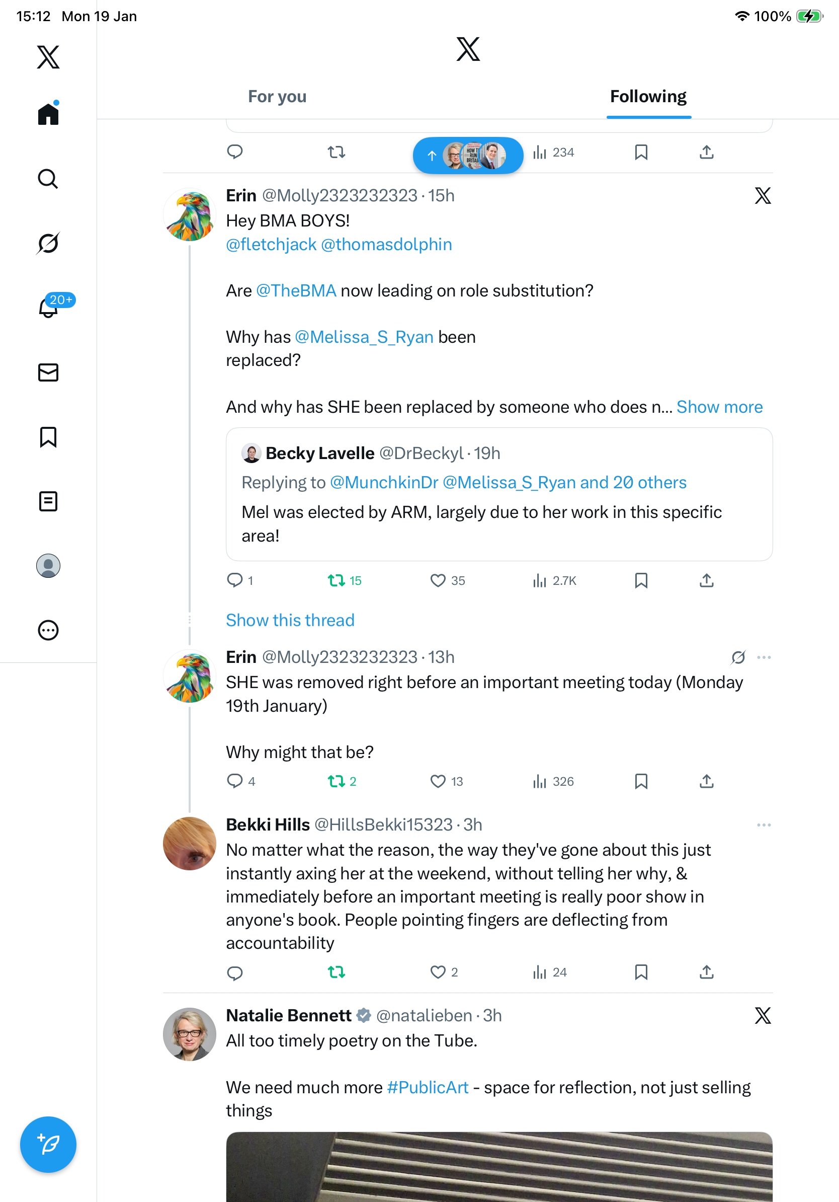Open Lists icon in sidebar
The width and height of the screenshot is (839, 1202).
click(x=48, y=501)
